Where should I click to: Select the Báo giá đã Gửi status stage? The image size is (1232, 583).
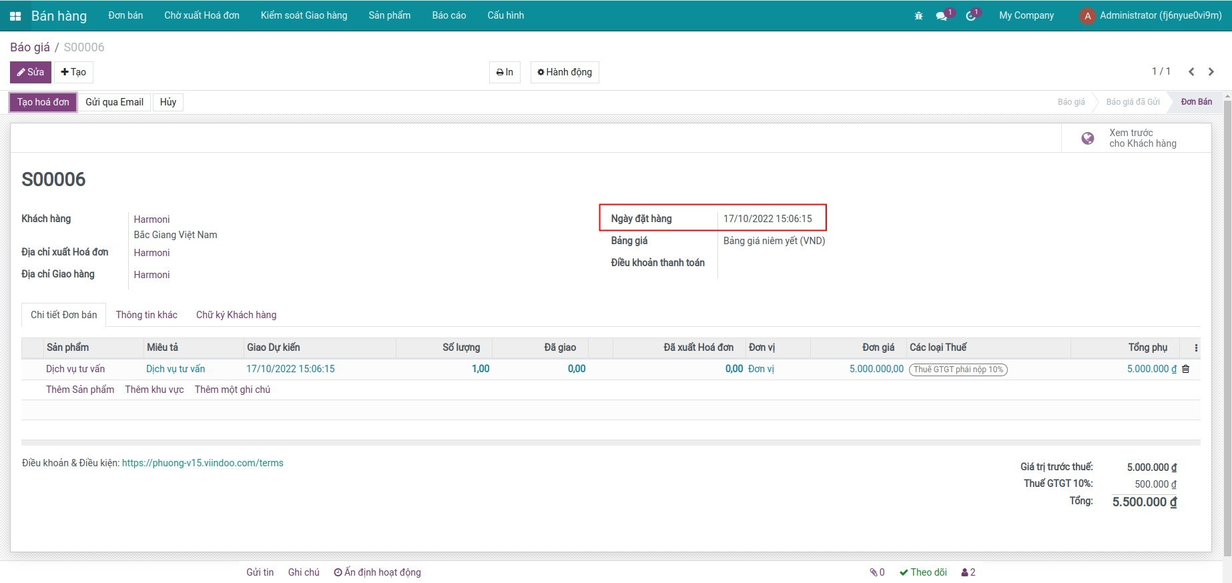pyautogui.click(x=1133, y=102)
